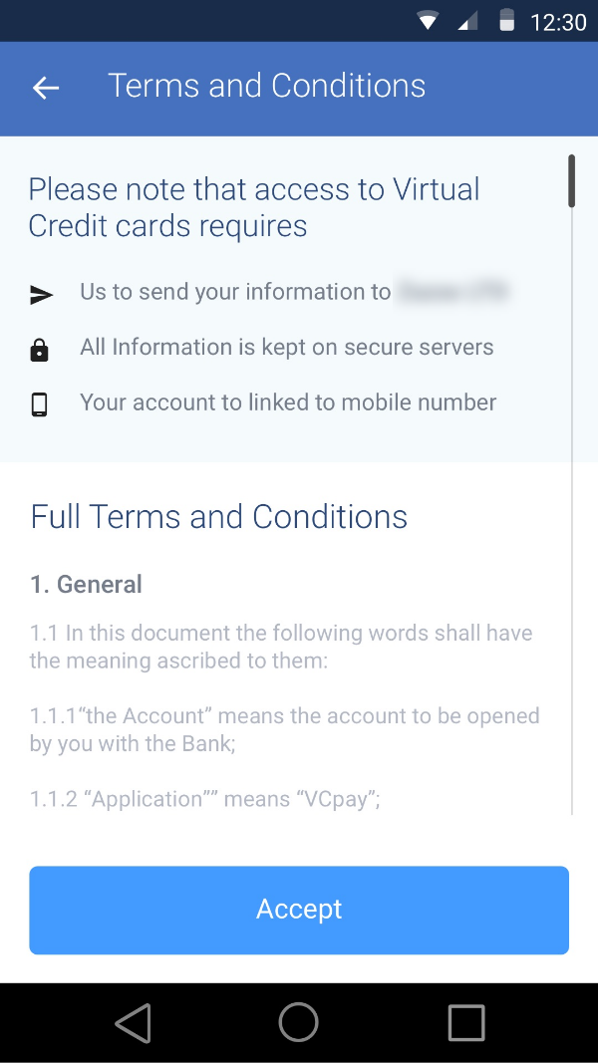Tap the back arrow icon

click(x=46, y=88)
